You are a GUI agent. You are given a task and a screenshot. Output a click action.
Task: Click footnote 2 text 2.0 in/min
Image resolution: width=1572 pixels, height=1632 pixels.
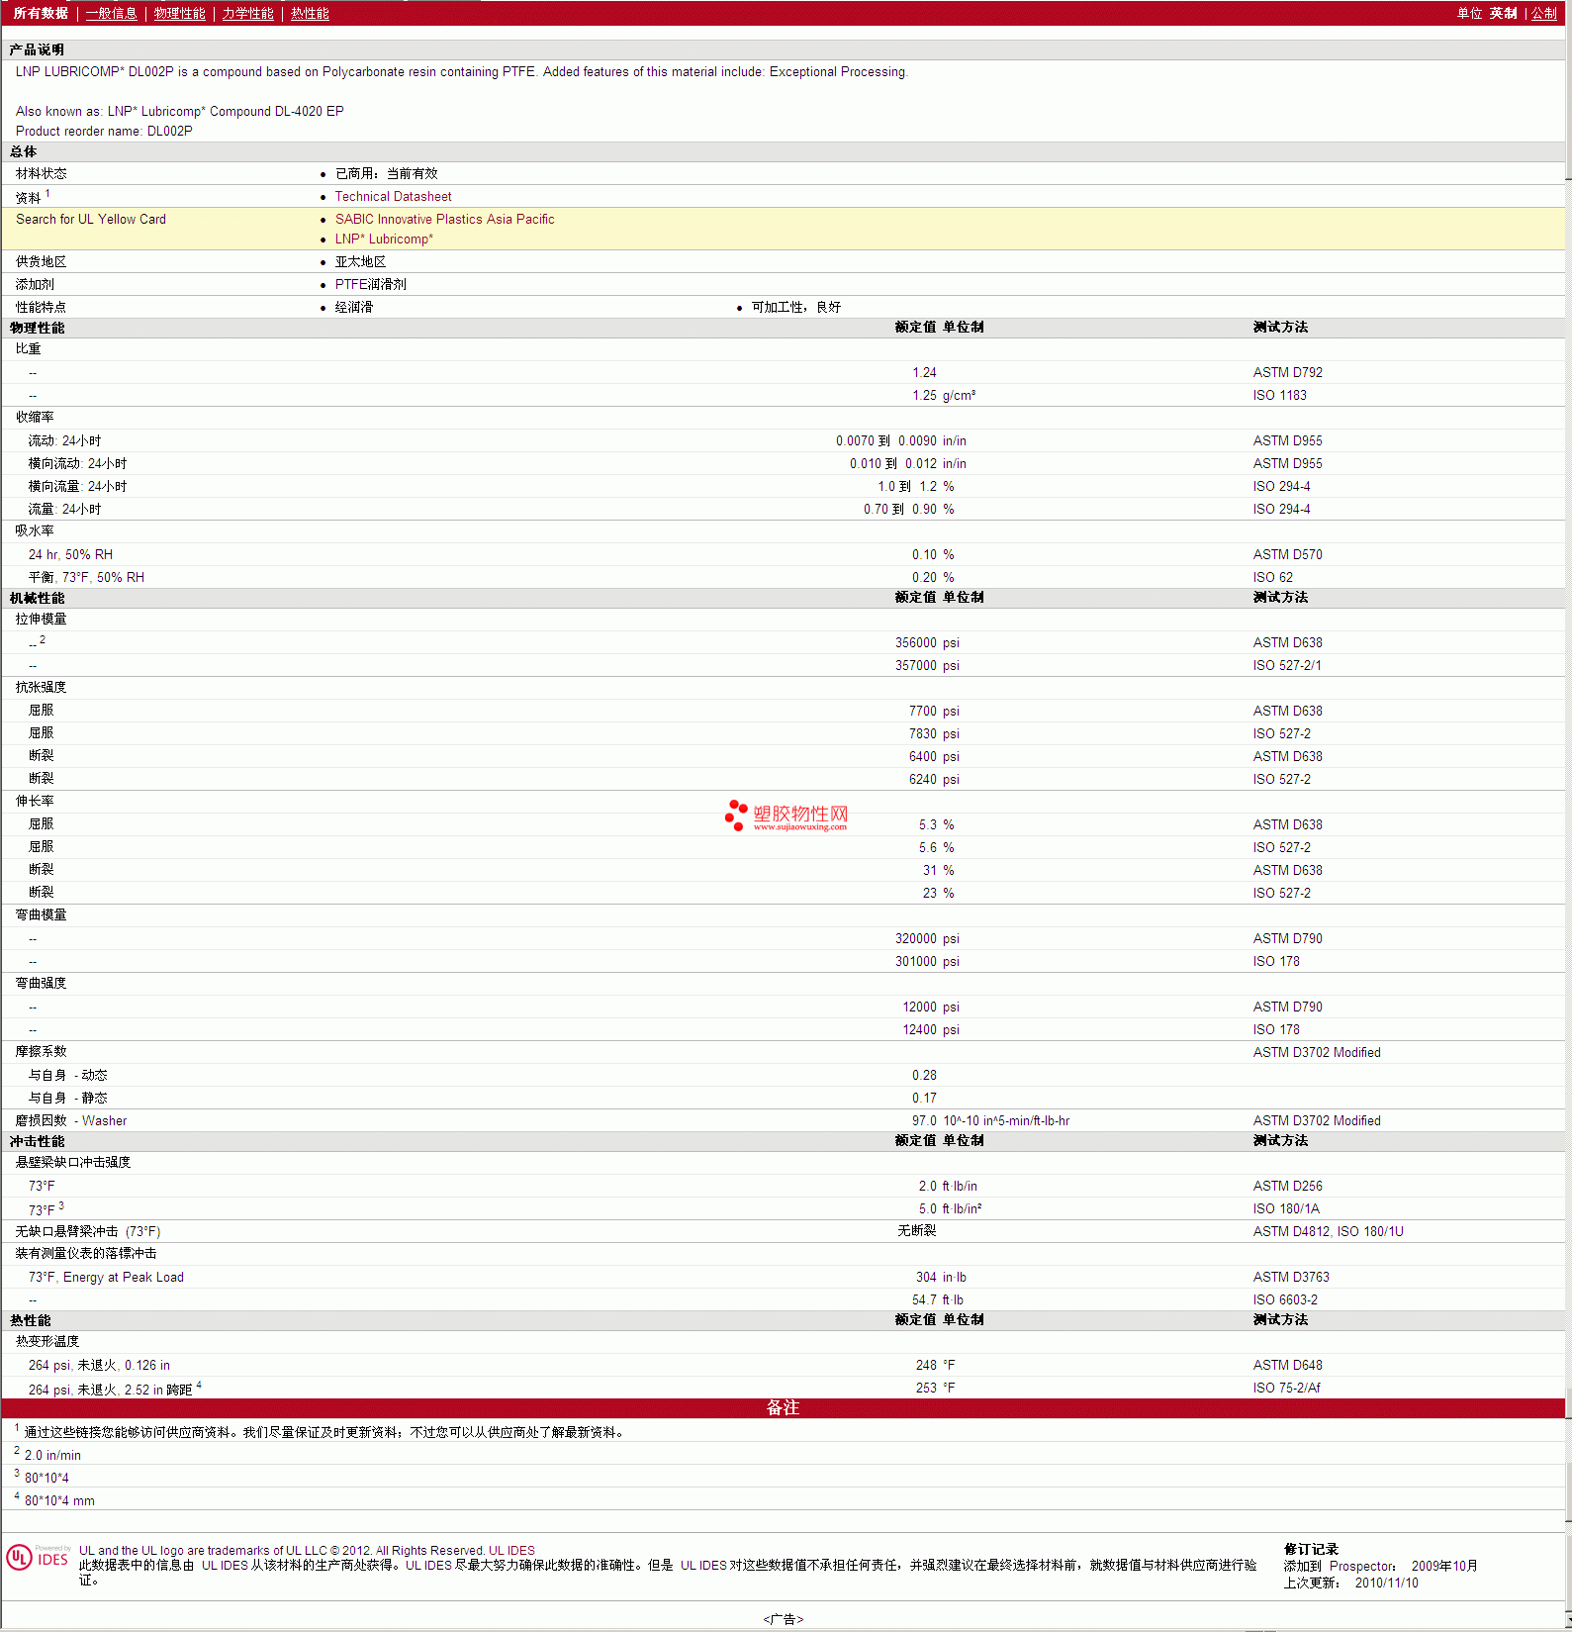(x=52, y=1456)
